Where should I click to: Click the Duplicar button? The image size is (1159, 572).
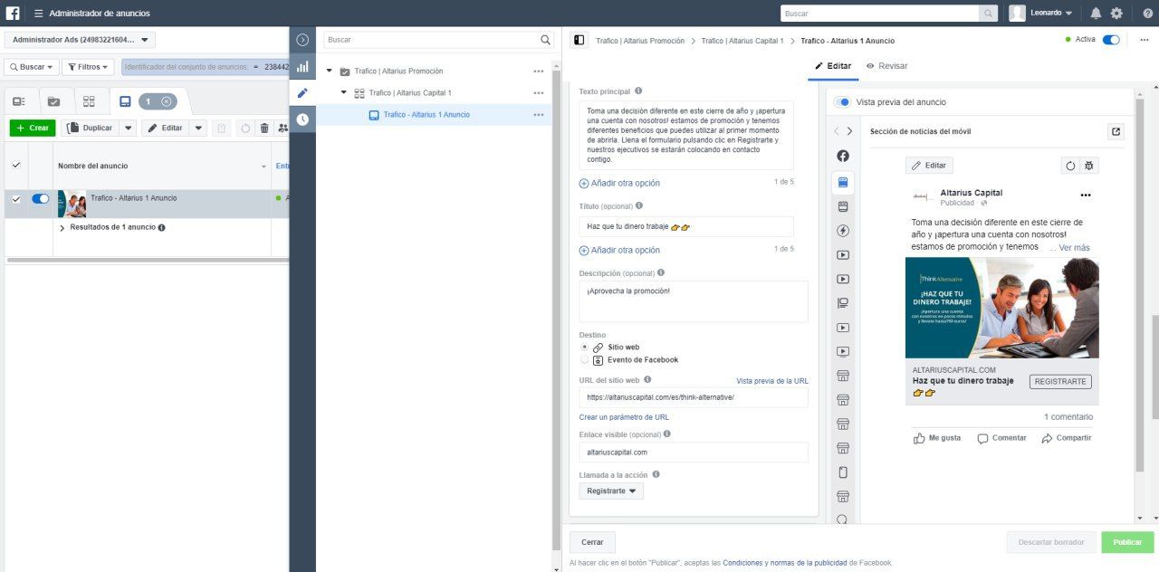[x=91, y=129]
